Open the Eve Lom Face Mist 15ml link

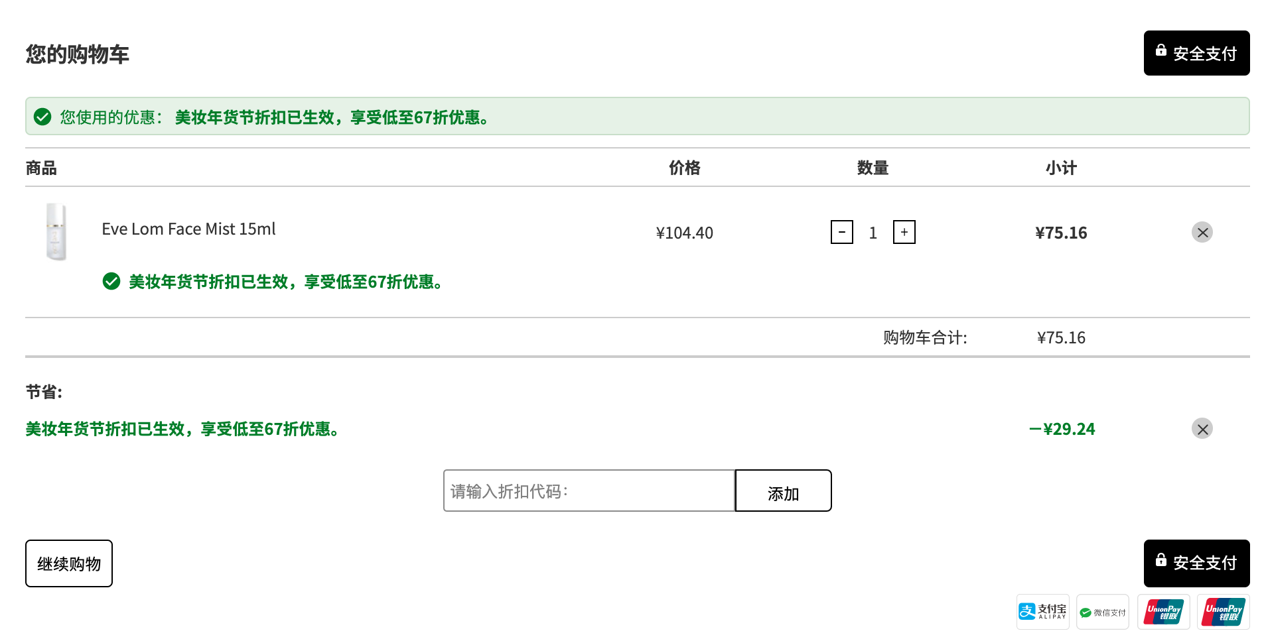coord(188,229)
